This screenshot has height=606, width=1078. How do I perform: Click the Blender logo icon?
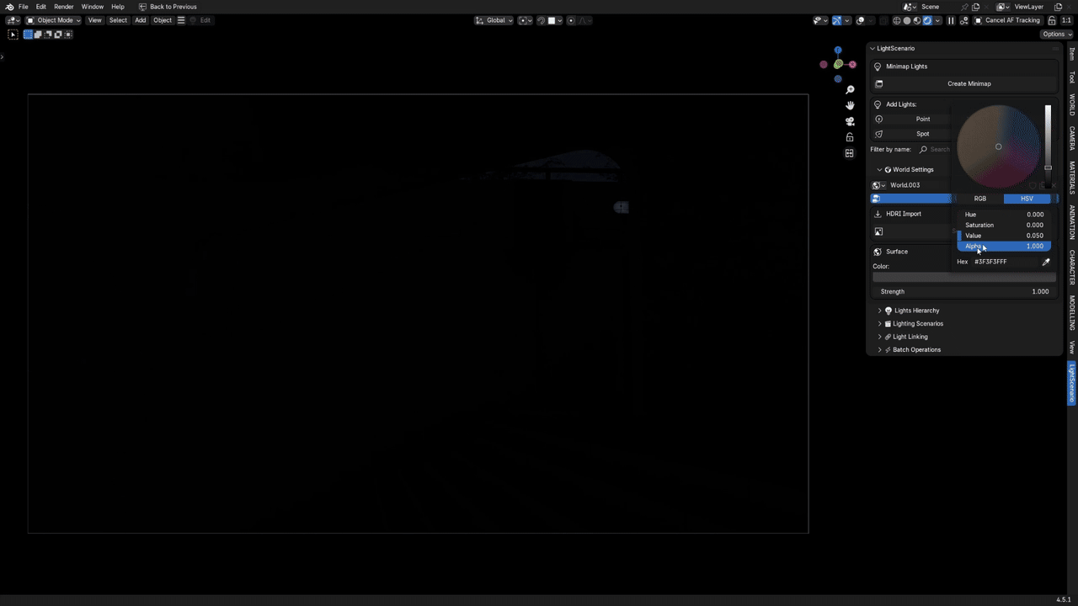pyautogui.click(x=9, y=7)
